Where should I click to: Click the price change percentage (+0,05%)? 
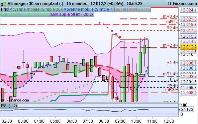(x=115, y=4)
